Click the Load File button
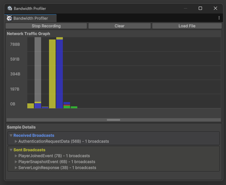Image resolution: width=226 pixels, height=185 pixels. 187,26
